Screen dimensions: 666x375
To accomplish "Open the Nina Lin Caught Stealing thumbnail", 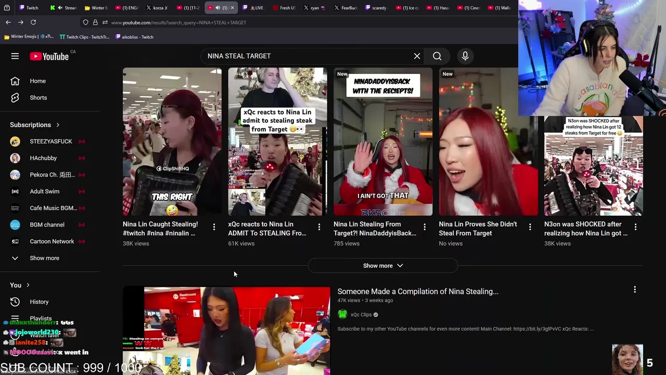I will [172, 142].
